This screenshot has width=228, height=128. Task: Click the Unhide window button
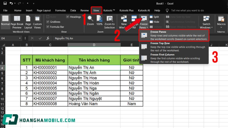pos(156,27)
